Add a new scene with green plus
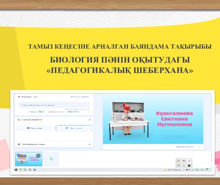The height and width of the screenshot is (185, 220). click(52, 159)
